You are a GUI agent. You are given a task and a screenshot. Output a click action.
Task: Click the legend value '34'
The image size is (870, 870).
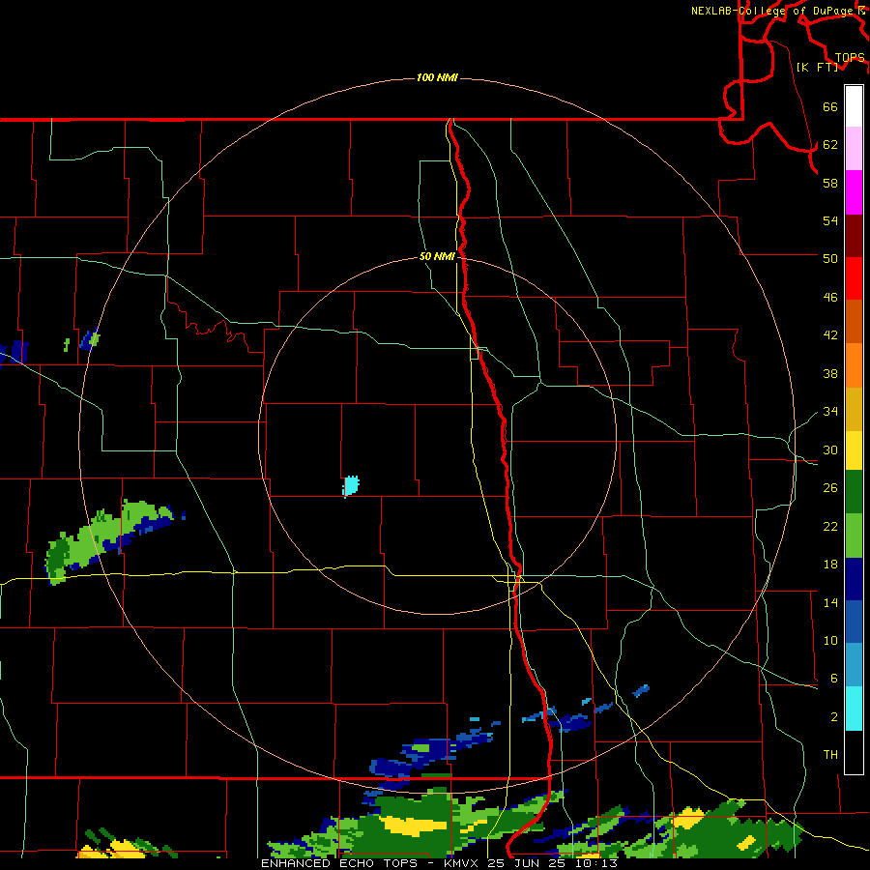coord(830,412)
